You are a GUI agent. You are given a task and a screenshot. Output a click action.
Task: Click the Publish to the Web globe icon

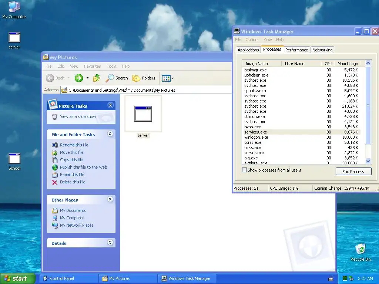click(x=55, y=168)
